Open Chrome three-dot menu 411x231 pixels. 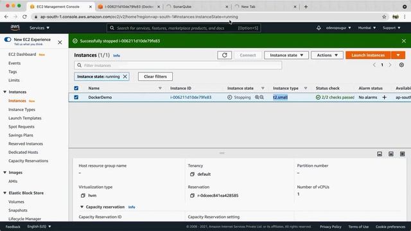click(x=405, y=17)
